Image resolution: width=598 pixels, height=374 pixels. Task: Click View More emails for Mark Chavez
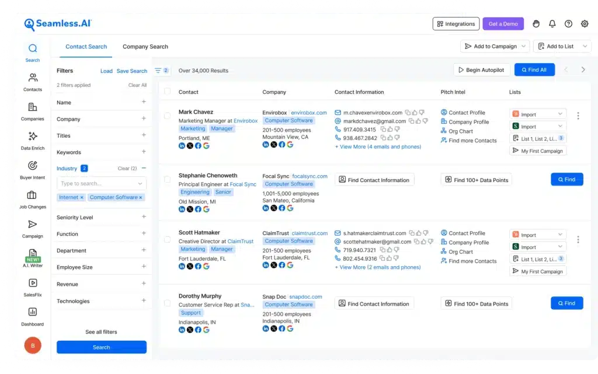point(377,146)
